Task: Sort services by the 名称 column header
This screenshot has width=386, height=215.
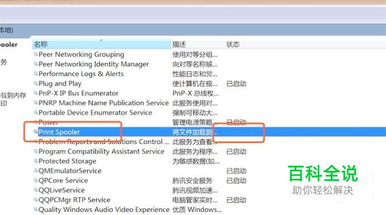Action: [101, 44]
